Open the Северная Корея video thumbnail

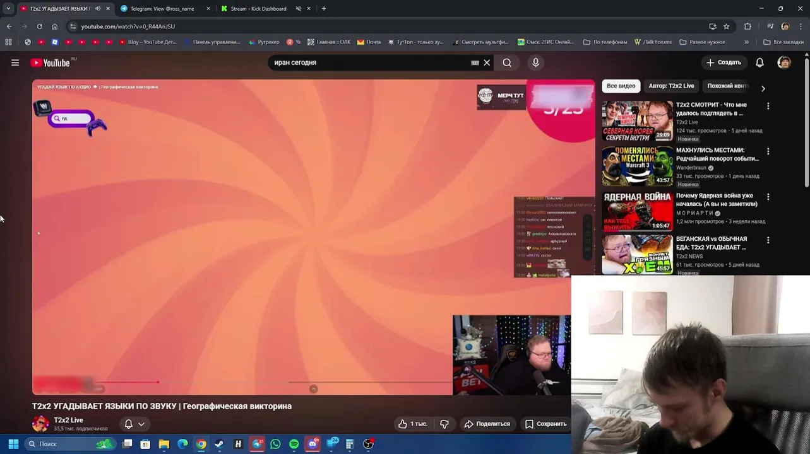click(x=637, y=121)
